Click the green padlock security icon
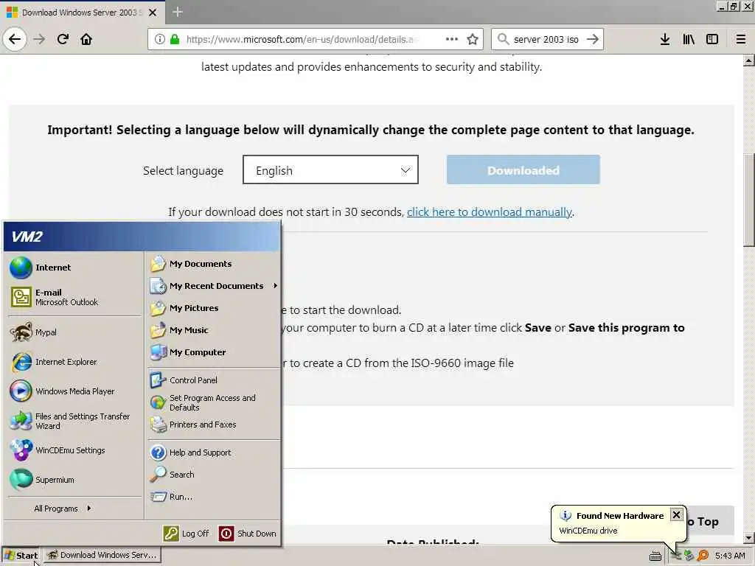The width and height of the screenshot is (755, 566). pos(175,39)
